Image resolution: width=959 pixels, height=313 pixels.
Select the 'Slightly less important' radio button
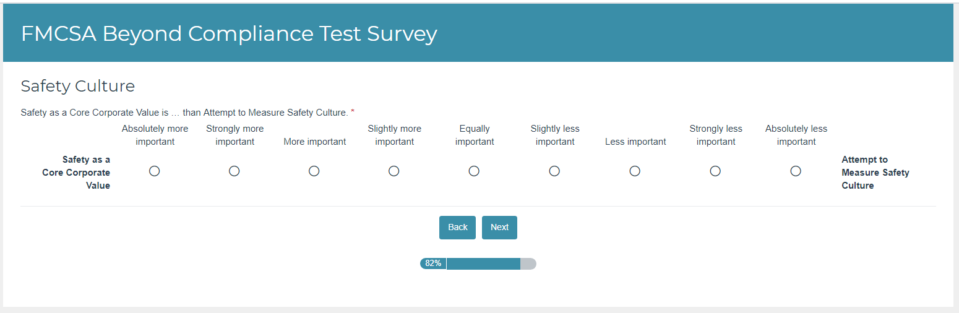[x=554, y=171]
